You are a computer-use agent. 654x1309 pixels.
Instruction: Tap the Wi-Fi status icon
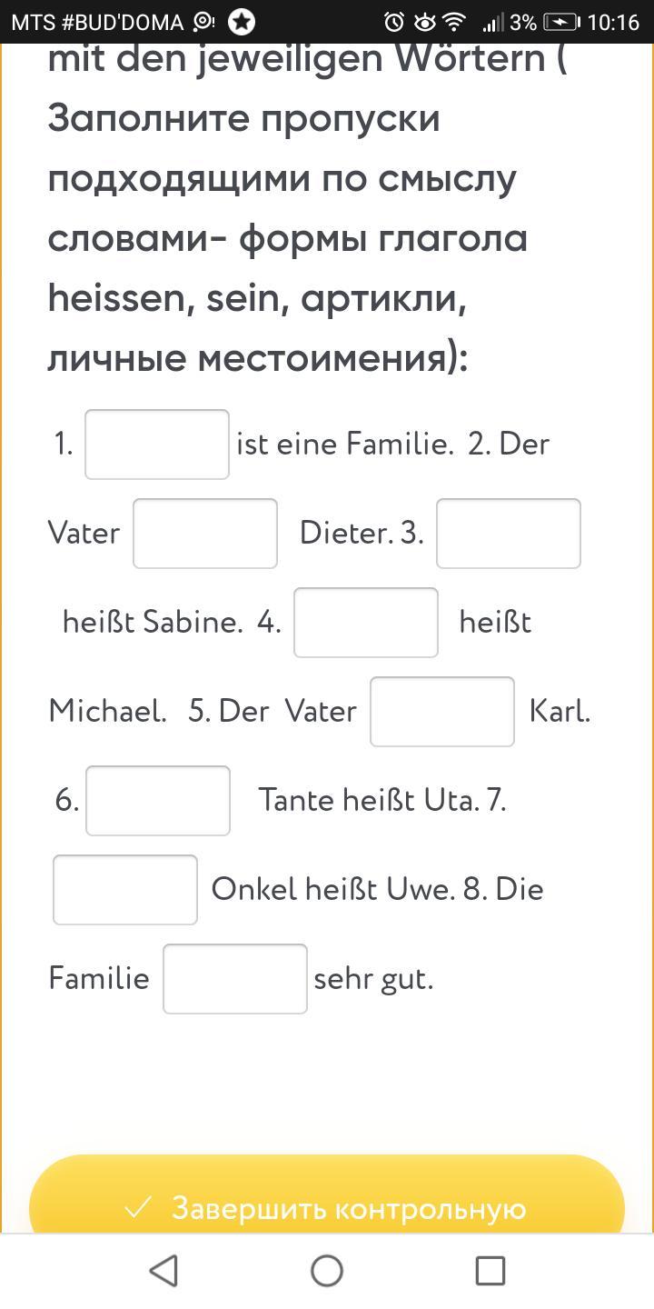point(454,22)
